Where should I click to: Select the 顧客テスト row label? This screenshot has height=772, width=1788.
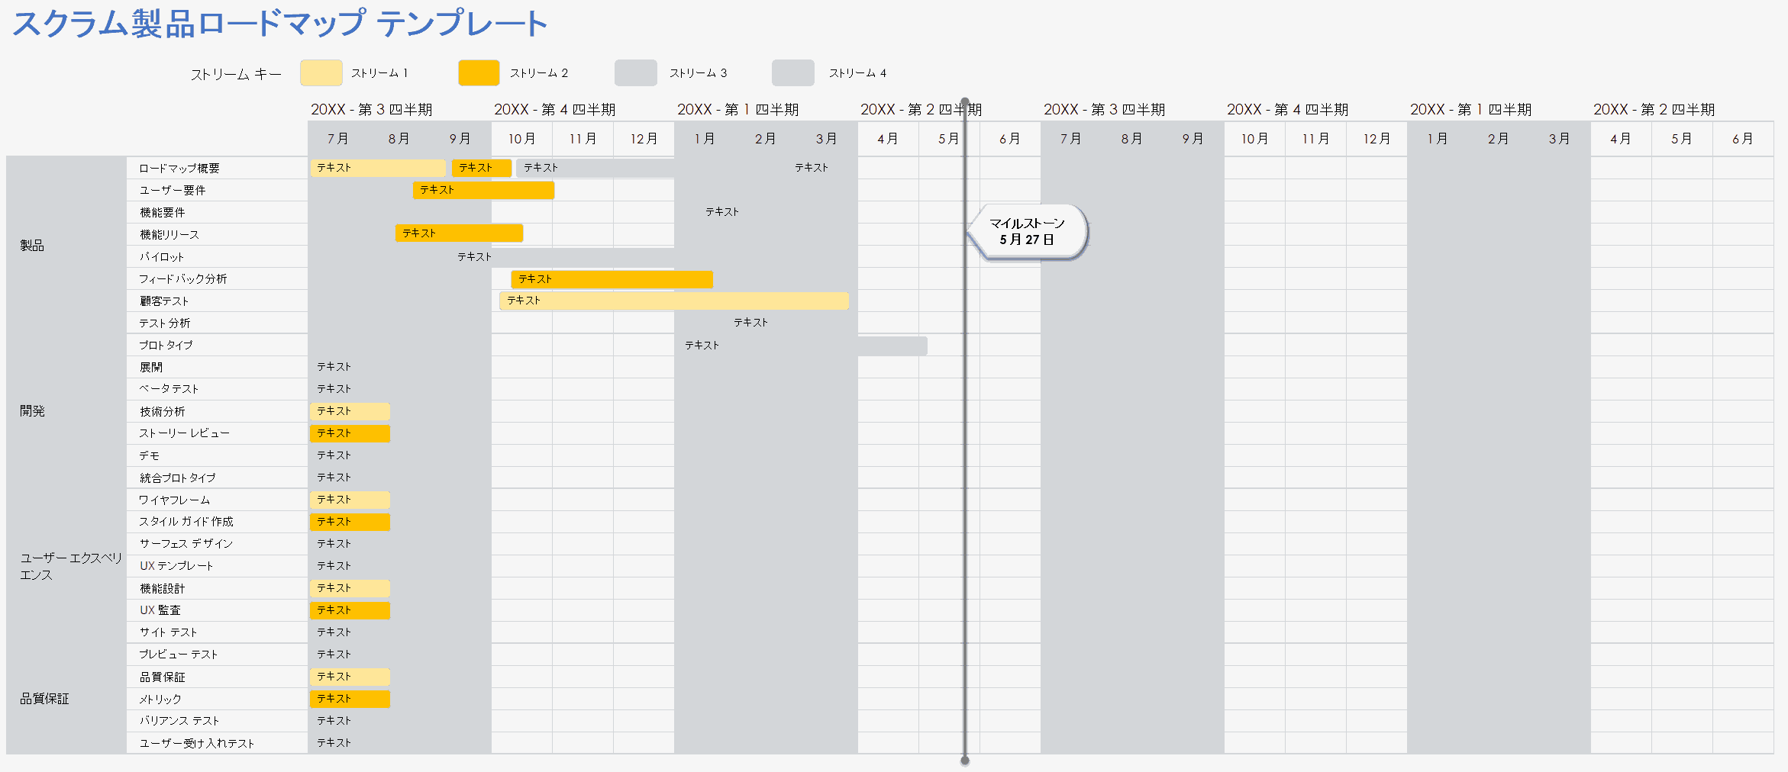(x=163, y=301)
